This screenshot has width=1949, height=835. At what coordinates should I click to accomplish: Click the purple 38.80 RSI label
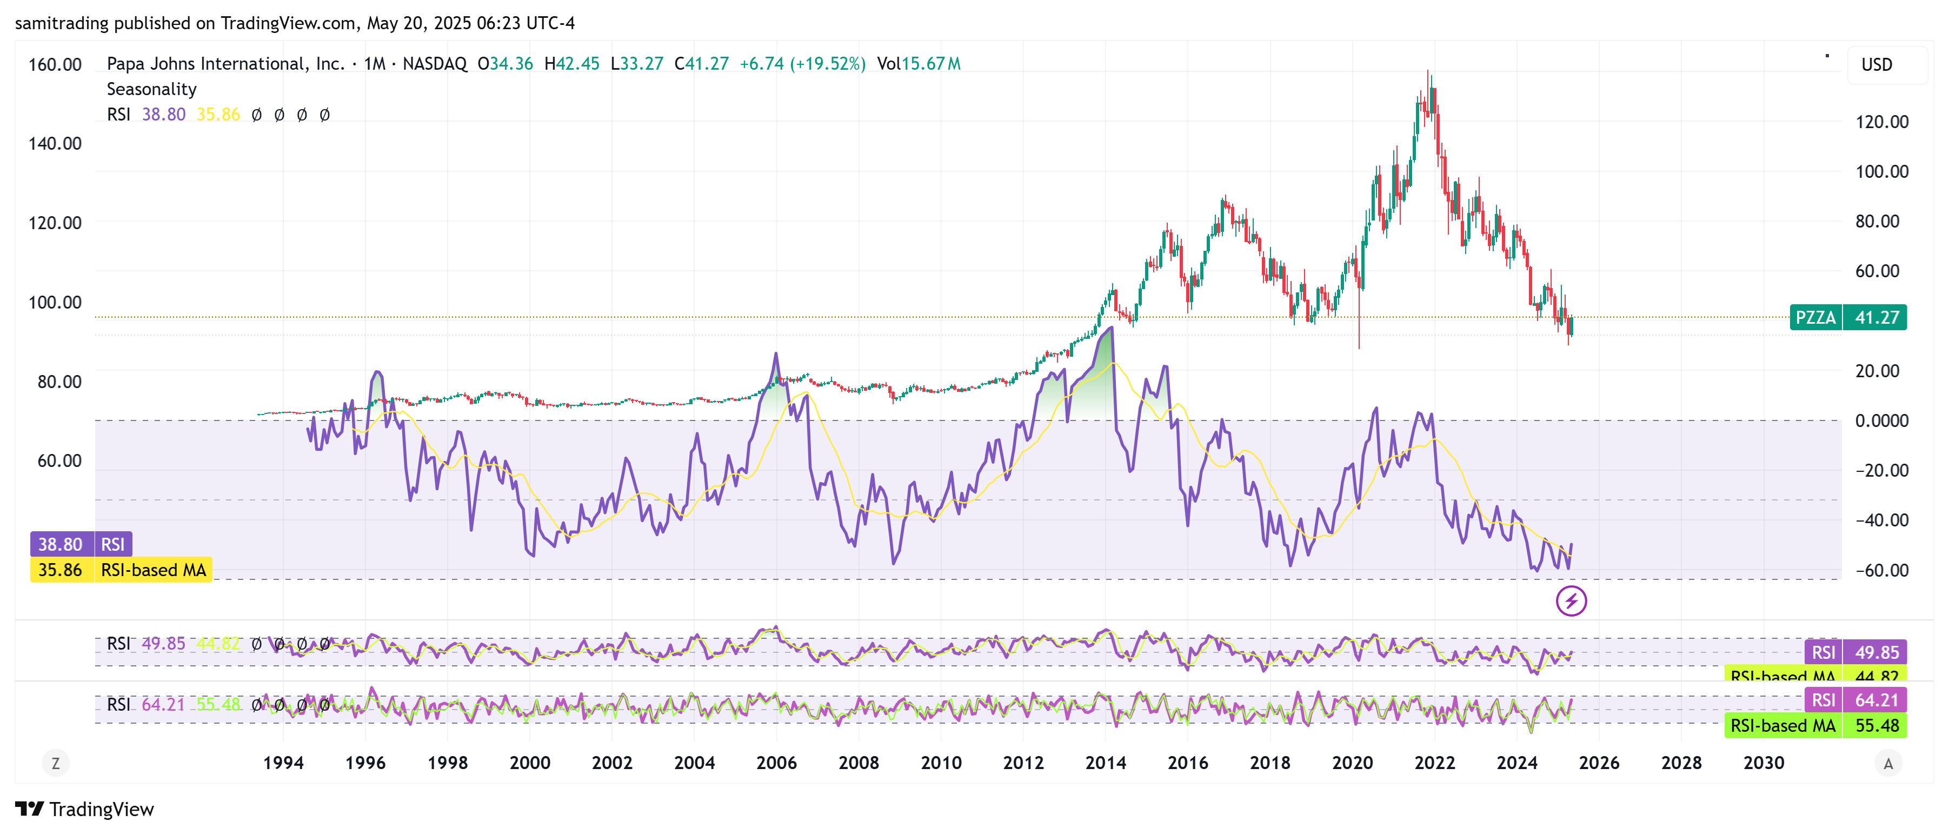(x=82, y=544)
